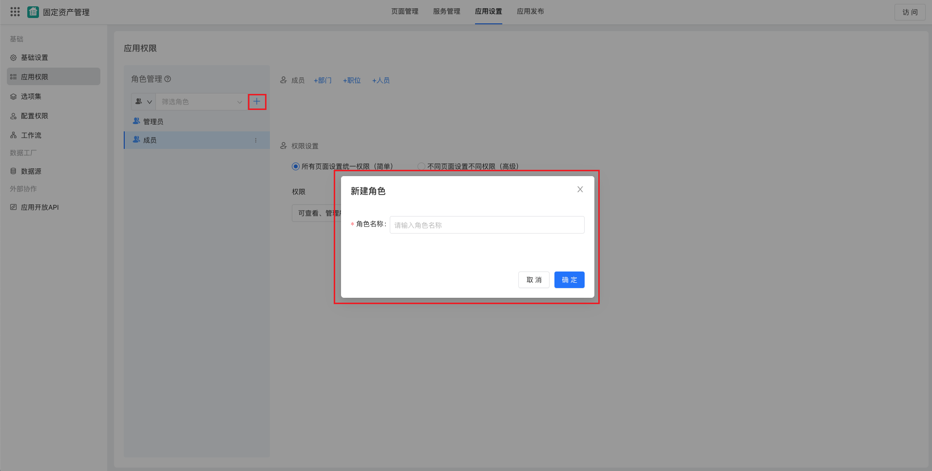
Task: Open 基础设置 from the sidebar
Action: click(x=34, y=57)
